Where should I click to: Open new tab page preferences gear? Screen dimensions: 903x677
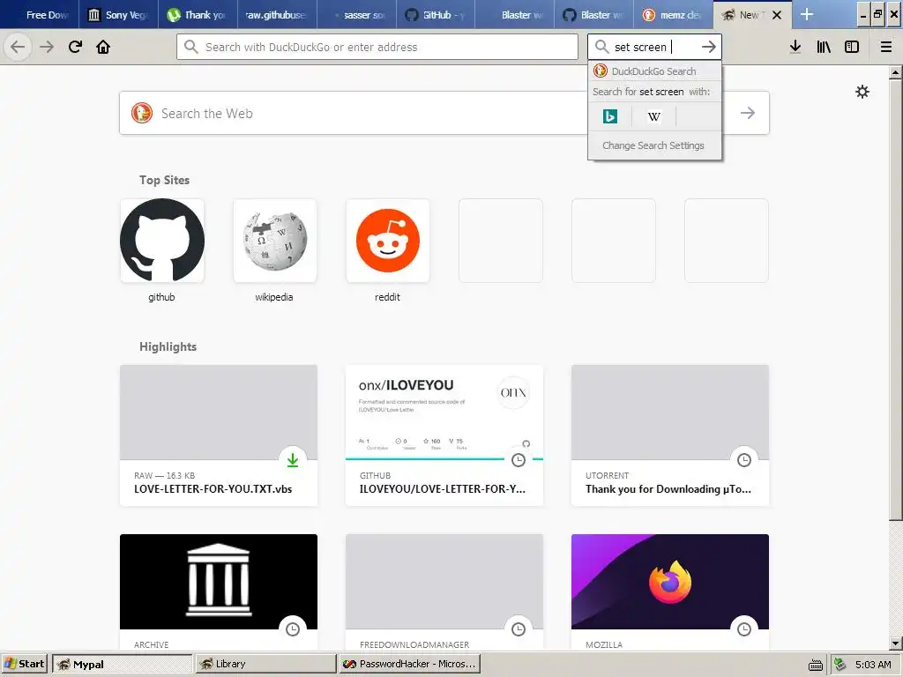(862, 92)
